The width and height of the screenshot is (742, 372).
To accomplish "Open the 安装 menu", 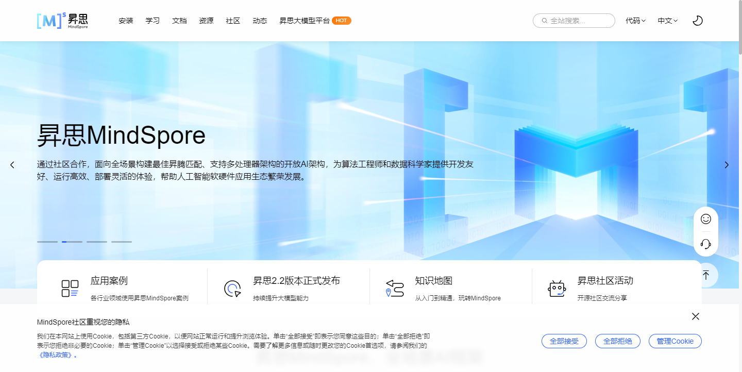I will (x=126, y=21).
